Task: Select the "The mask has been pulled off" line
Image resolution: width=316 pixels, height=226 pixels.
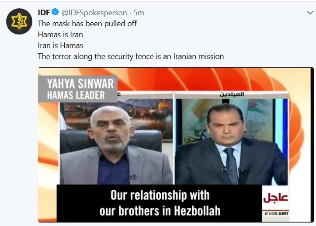Action: tap(87, 24)
